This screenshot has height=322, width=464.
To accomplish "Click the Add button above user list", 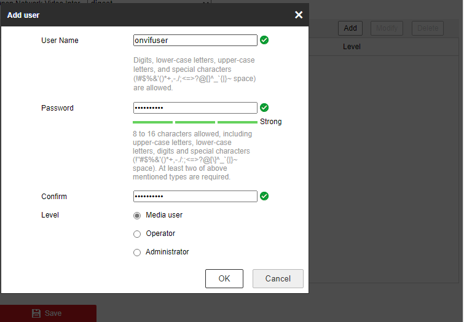I will point(350,28).
